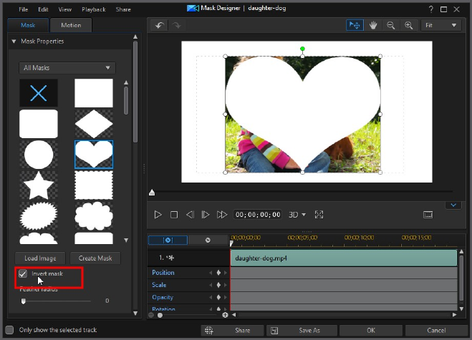Click the zoom in magnifier
The height and width of the screenshot is (340, 472).
click(x=409, y=26)
